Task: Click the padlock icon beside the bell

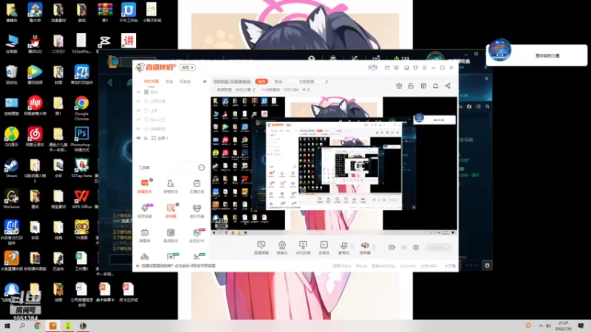Action: pos(411,86)
